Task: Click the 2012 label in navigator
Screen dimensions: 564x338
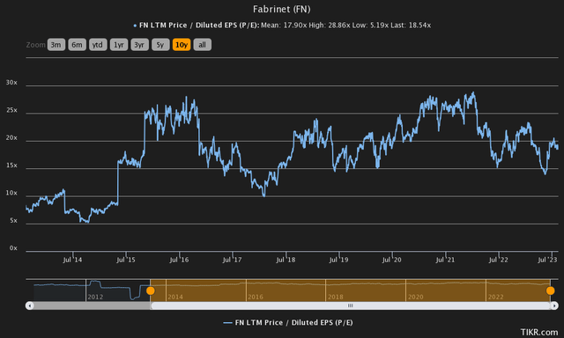Action: click(95, 297)
